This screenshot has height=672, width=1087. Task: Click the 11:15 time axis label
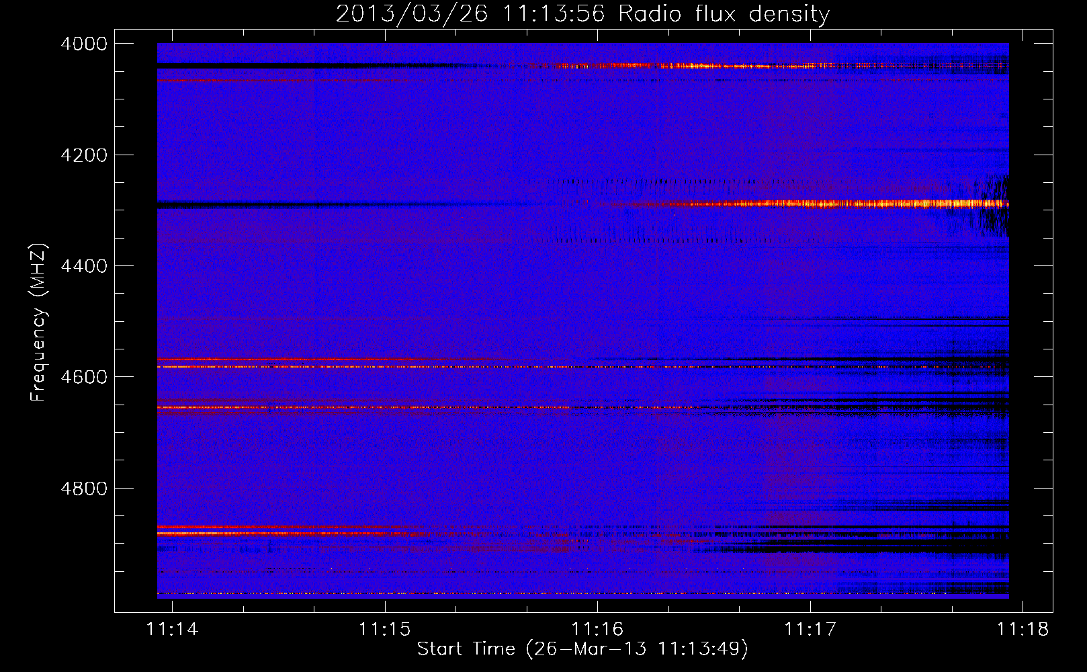pos(385,629)
